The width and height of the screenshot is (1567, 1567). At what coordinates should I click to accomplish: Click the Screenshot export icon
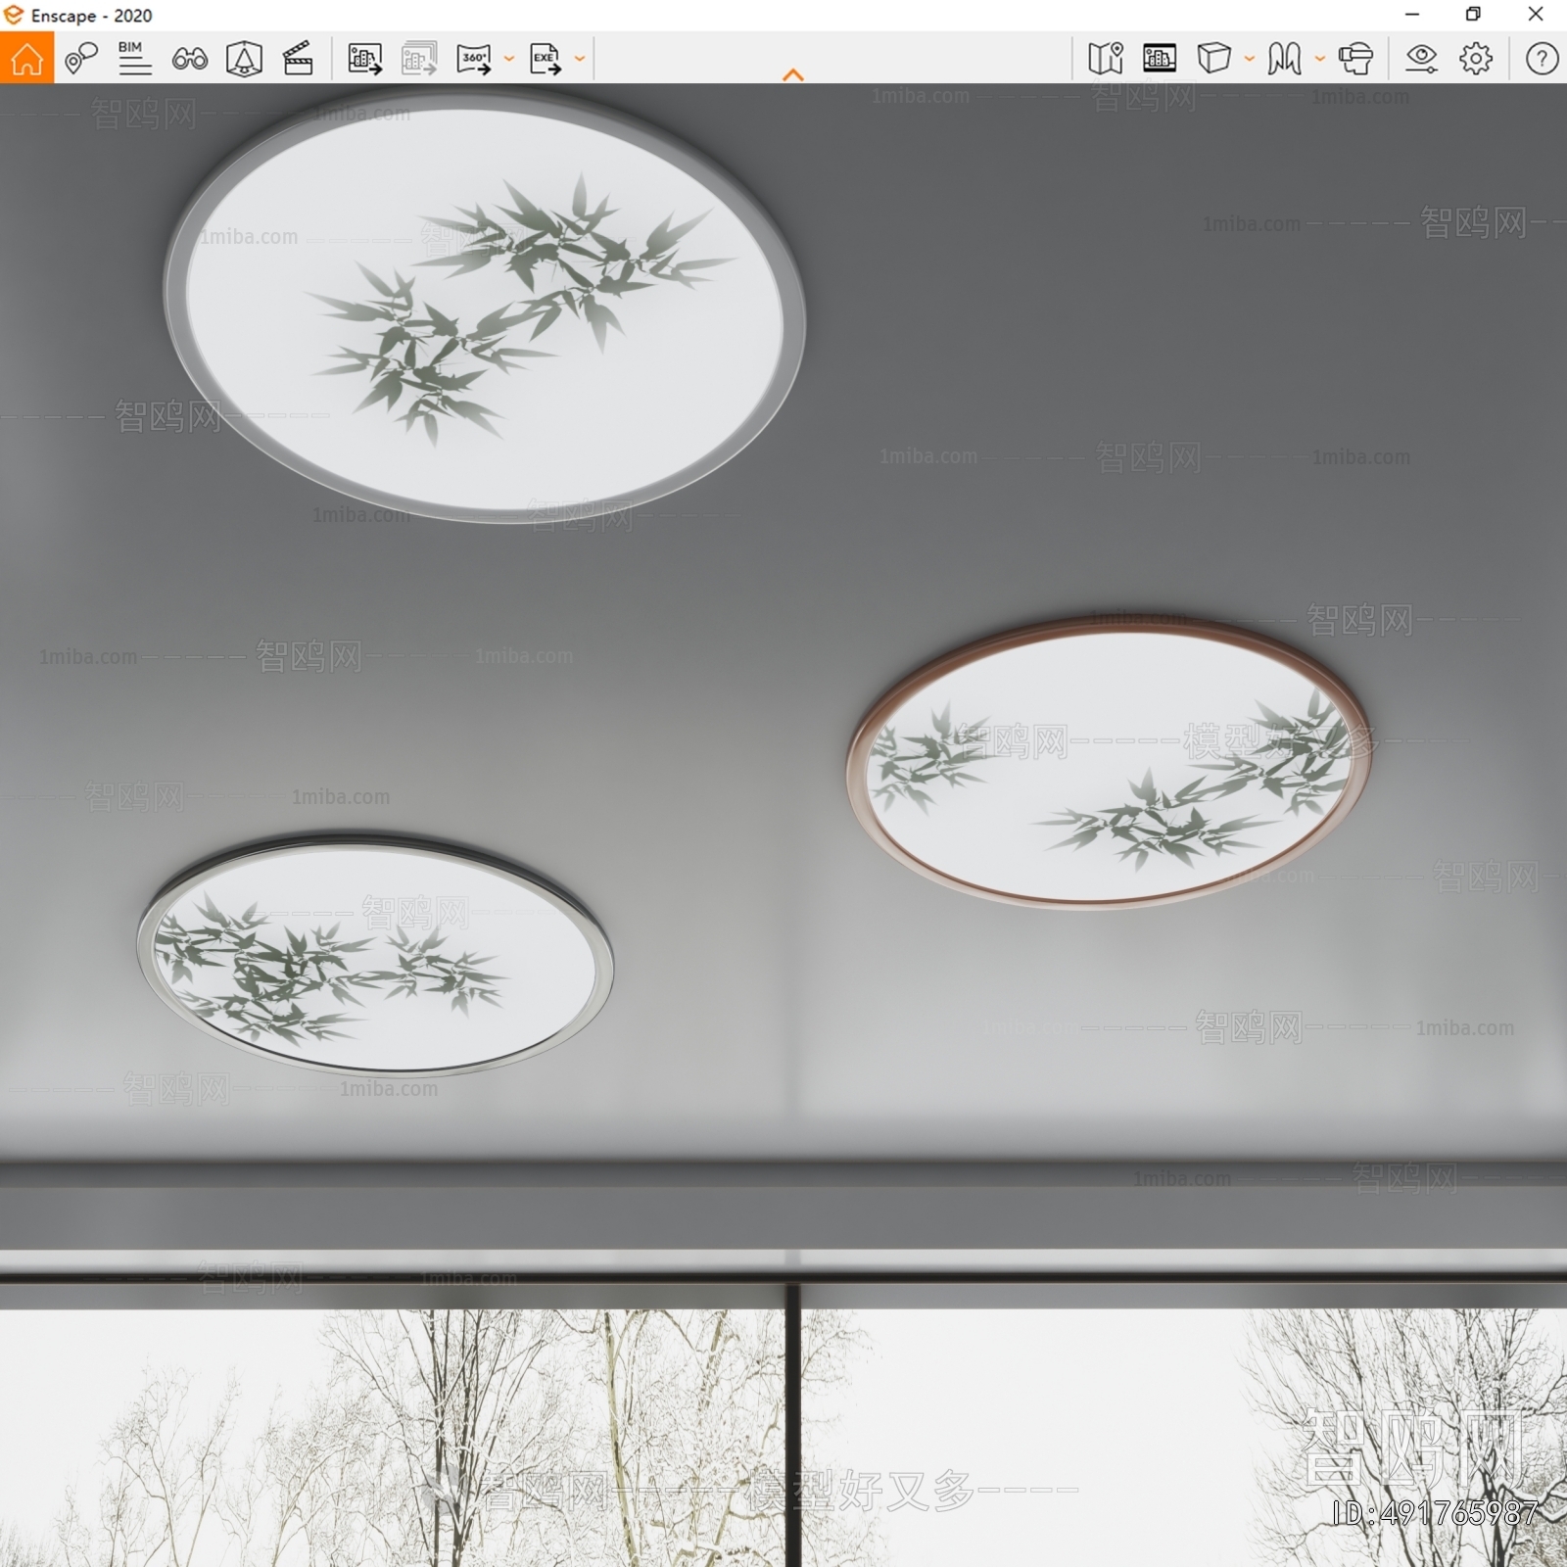[365, 59]
